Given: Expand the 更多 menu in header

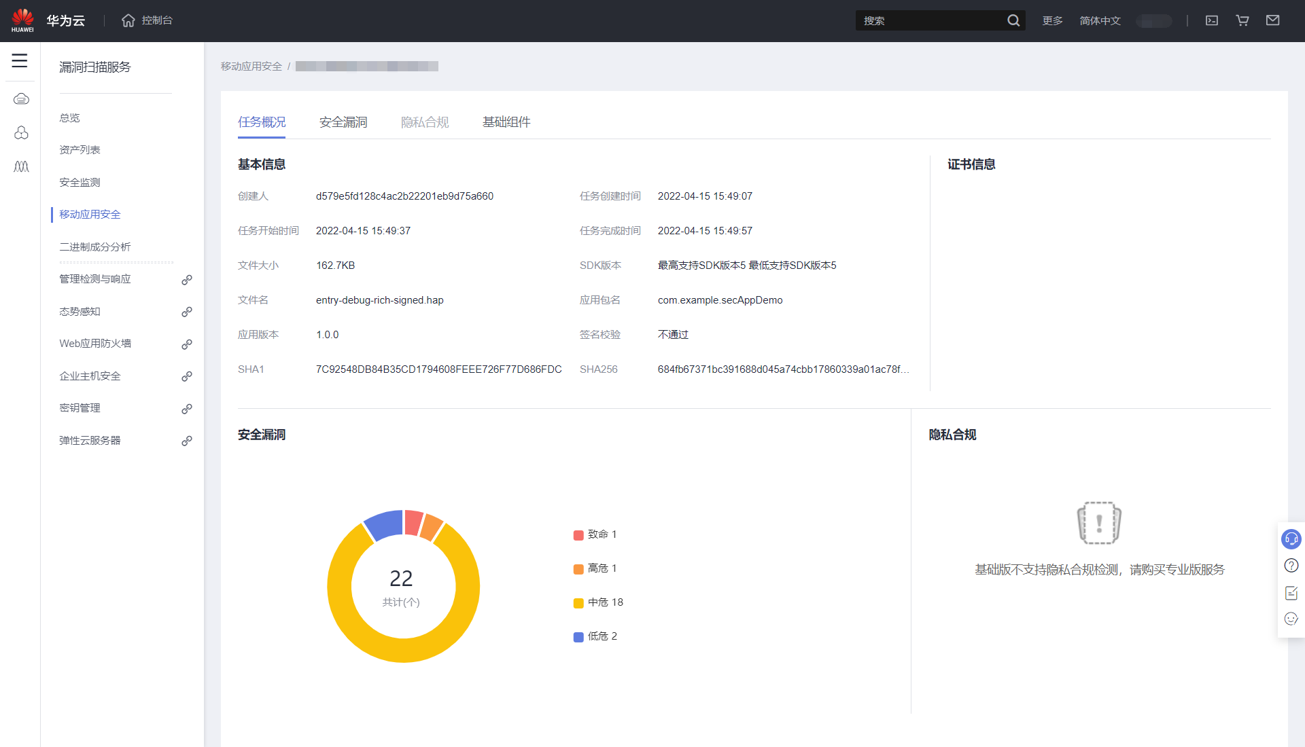Looking at the screenshot, I should (1052, 20).
